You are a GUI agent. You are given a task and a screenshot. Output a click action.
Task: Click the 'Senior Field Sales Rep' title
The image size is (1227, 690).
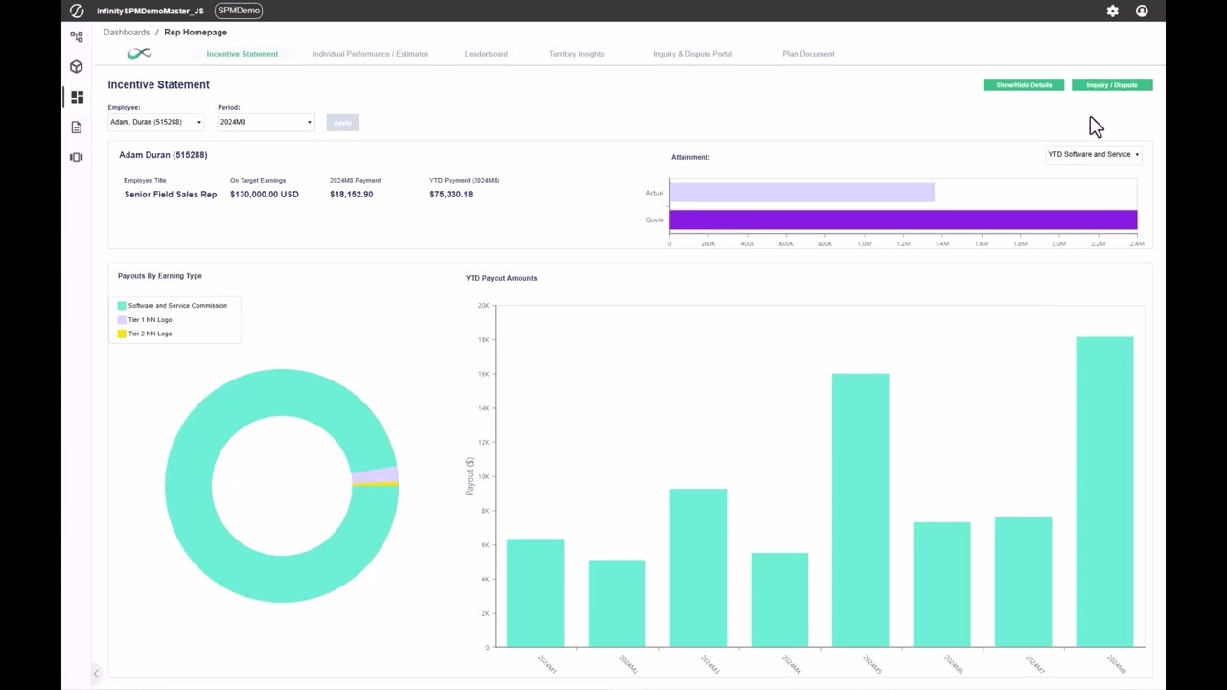tap(171, 195)
